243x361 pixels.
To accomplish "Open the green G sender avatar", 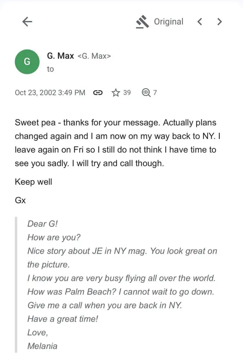I will [27, 62].
